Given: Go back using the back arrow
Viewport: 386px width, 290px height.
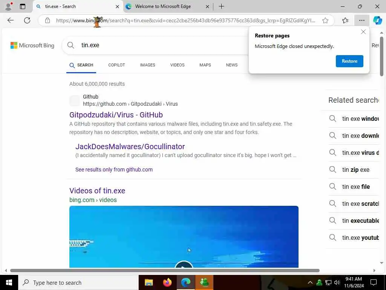Looking at the screenshot, I should [x=10, y=20].
